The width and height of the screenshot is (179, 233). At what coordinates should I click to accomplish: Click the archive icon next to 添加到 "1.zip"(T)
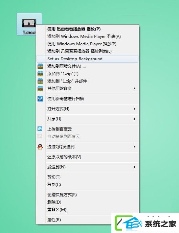pyautogui.click(x=40, y=74)
